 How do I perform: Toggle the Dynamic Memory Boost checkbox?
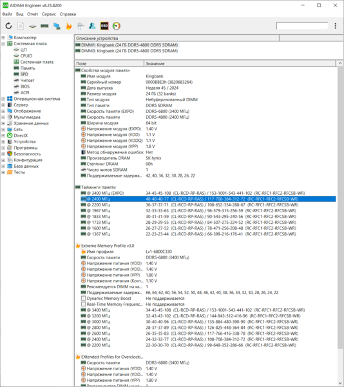tap(84, 299)
